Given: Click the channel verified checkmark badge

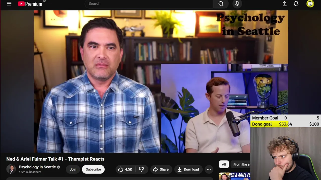Looking at the screenshot, I should tap(58, 167).
